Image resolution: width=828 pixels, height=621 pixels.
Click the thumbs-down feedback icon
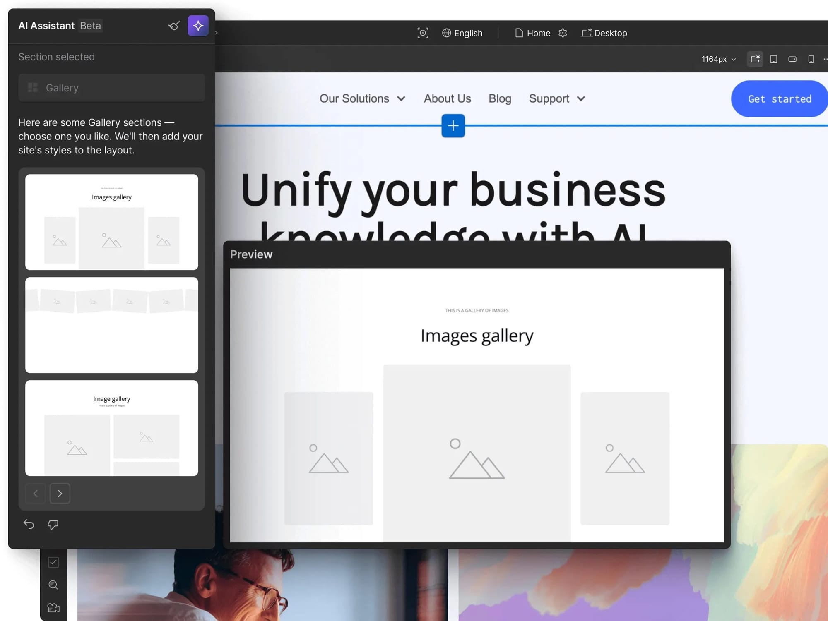coord(53,525)
